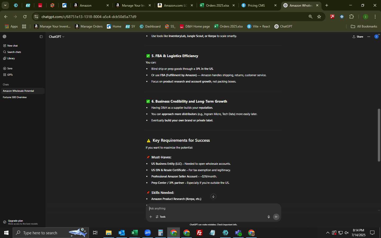Start a New chat

pos(11,46)
